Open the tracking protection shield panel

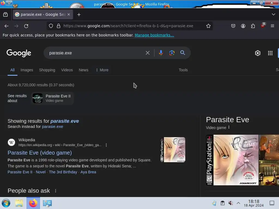pos(51,26)
